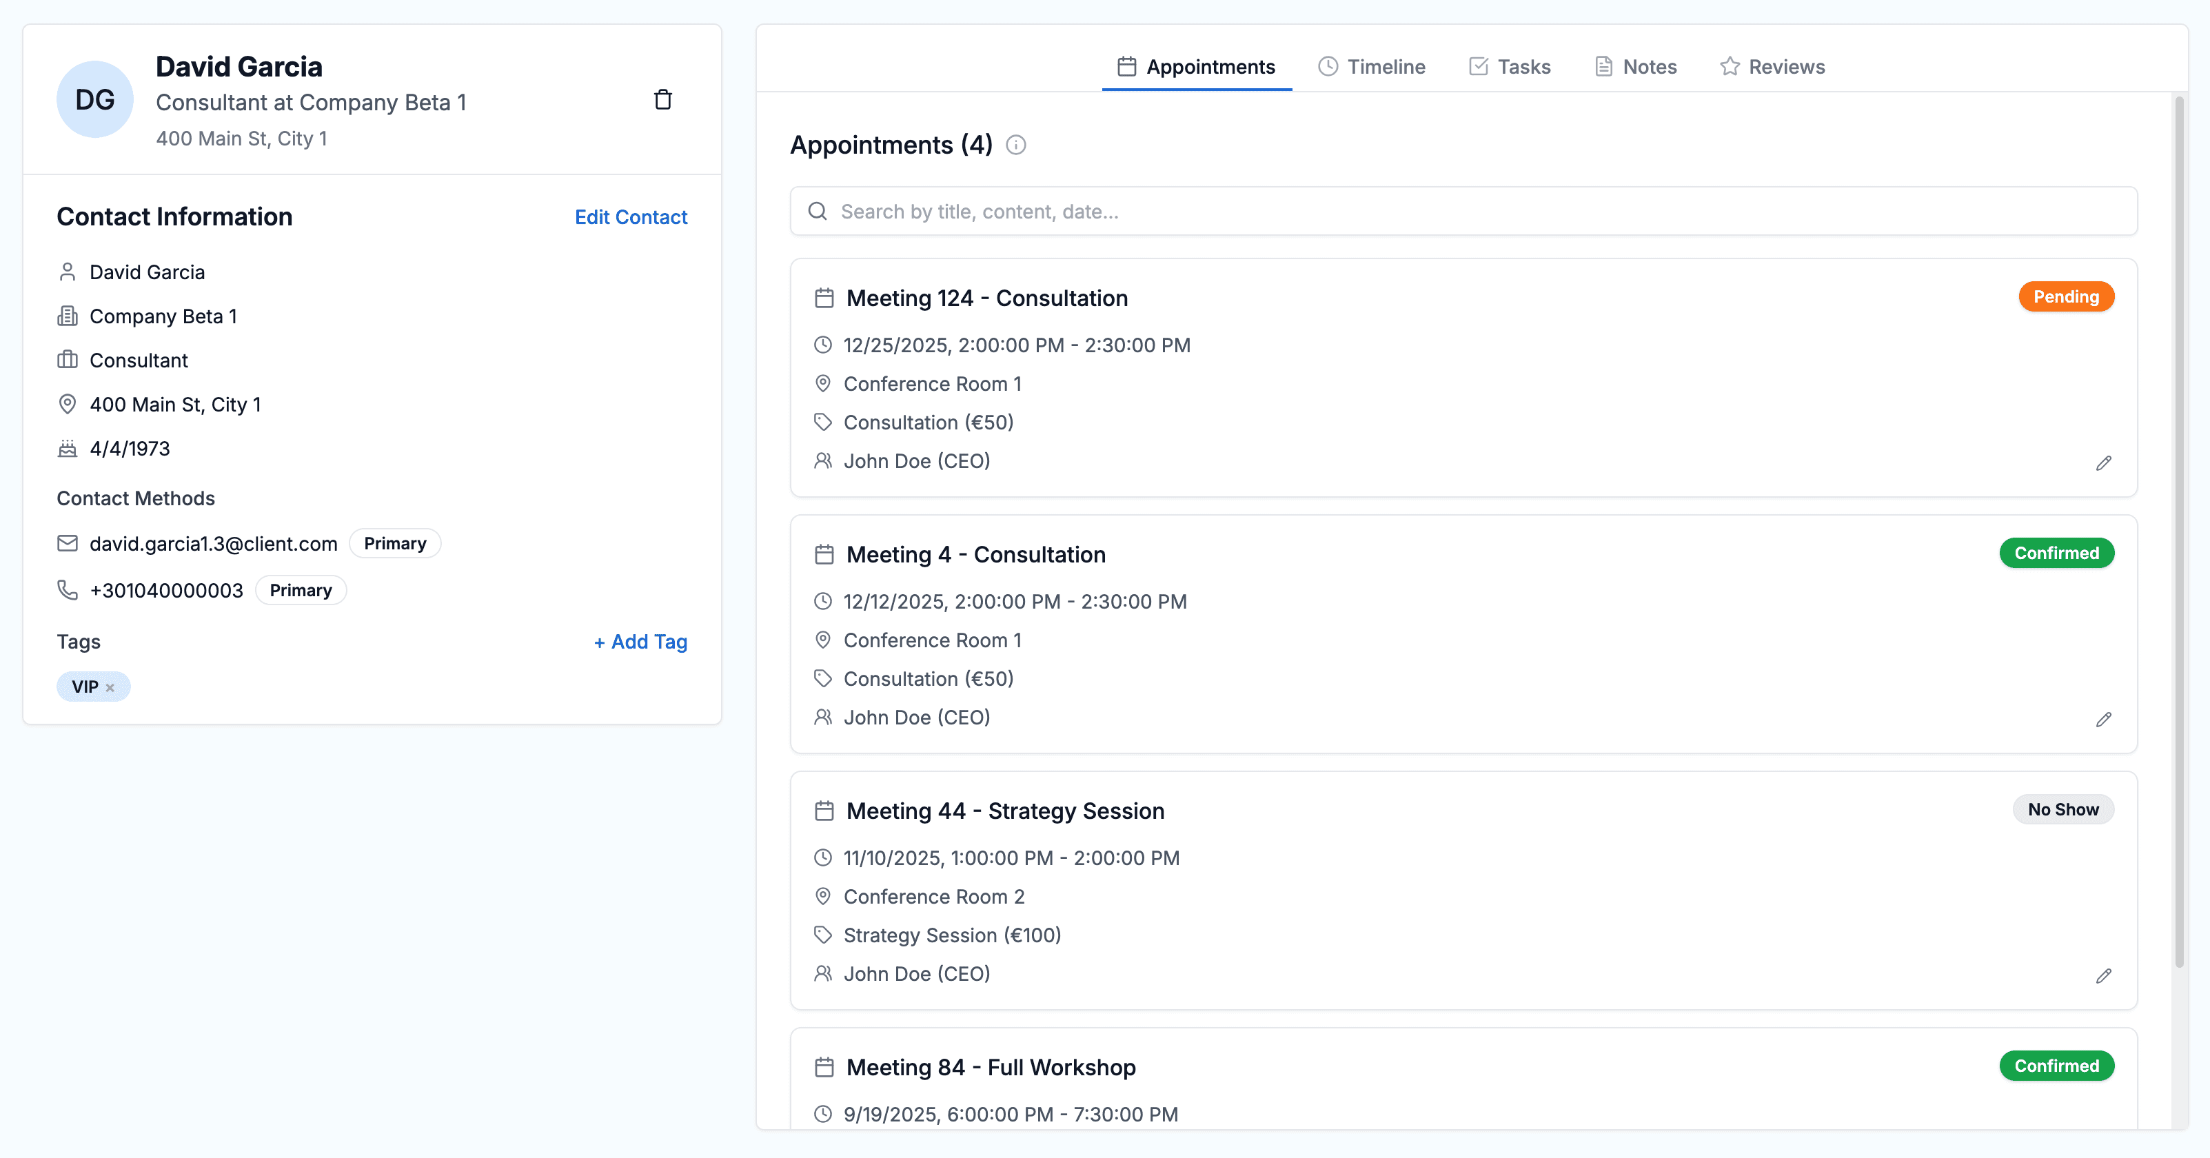Click the calendar icon beside Meeting 84 - Full Workshop
The image size is (2210, 1158).
[824, 1067]
